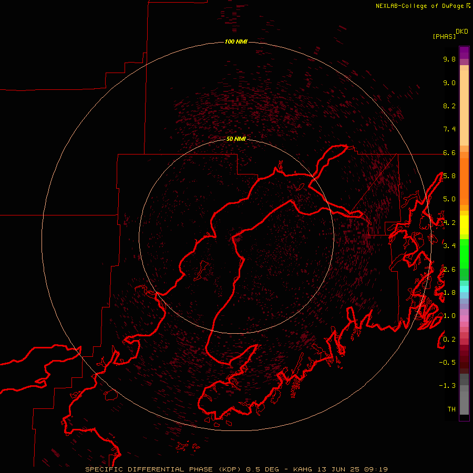Viewport: 473px width, 473px height.
Task: Click the peach segment of the color bar
Action: pos(464,108)
